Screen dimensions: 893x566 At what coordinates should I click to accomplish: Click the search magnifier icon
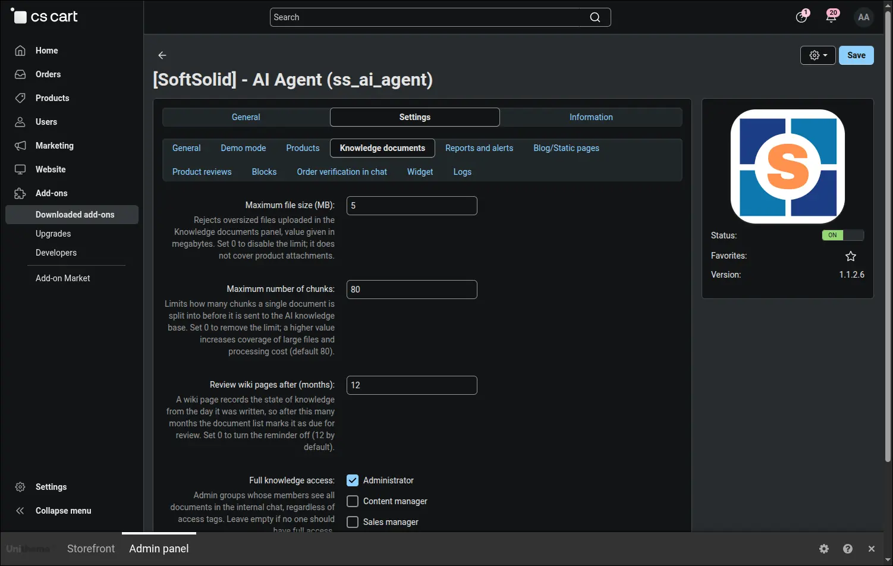coord(595,17)
